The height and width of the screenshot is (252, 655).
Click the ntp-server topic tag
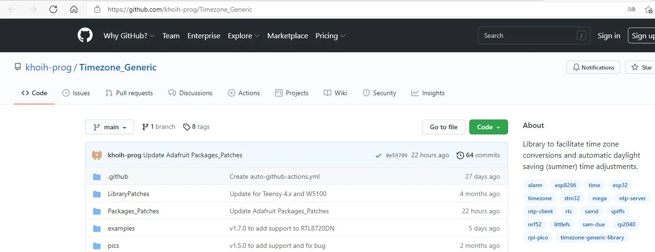coord(632,198)
